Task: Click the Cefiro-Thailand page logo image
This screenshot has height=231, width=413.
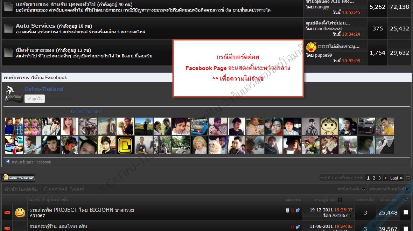Action: (14, 94)
